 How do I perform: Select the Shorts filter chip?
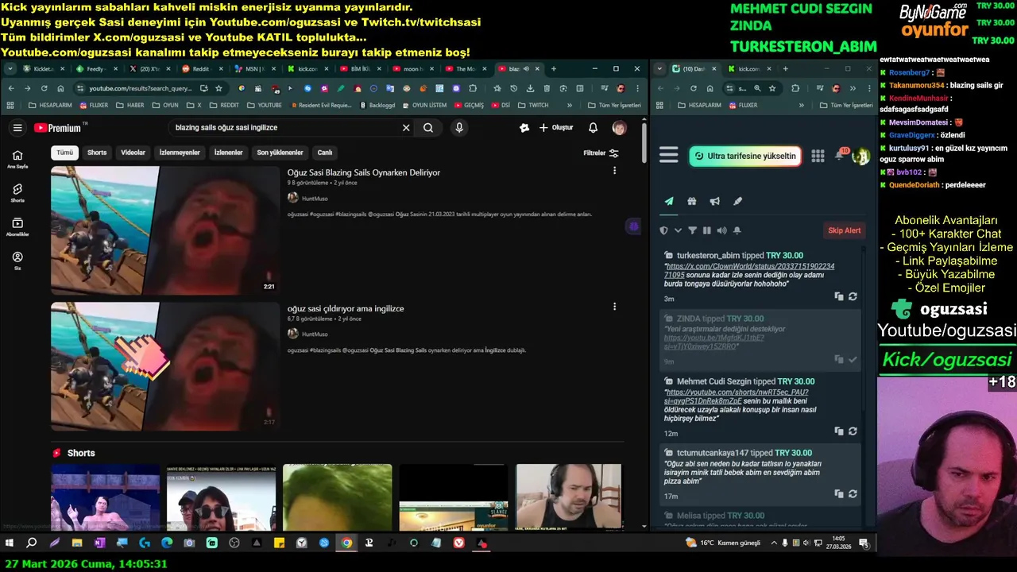pyautogui.click(x=97, y=153)
